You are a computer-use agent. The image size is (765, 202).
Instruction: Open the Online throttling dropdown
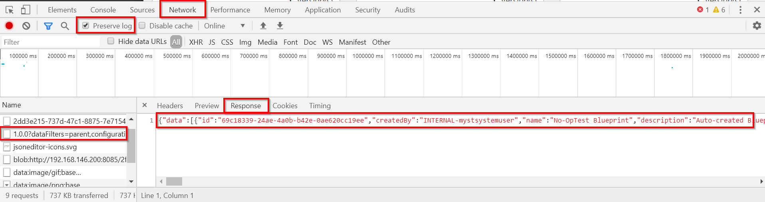tap(224, 26)
